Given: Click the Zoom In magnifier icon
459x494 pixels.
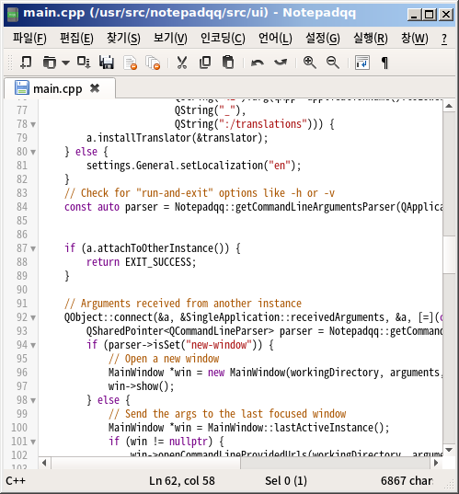Looking at the screenshot, I should pyautogui.click(x=310, y=62).
